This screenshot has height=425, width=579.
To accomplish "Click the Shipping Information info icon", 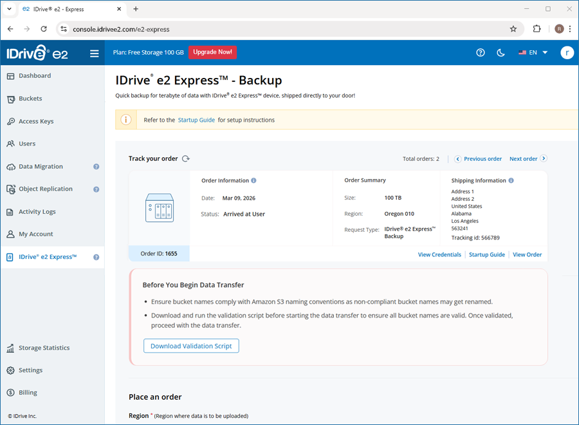I will tap(511, 180).
